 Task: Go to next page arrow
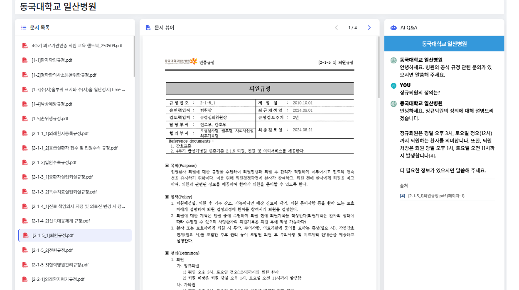click(369, 28)
